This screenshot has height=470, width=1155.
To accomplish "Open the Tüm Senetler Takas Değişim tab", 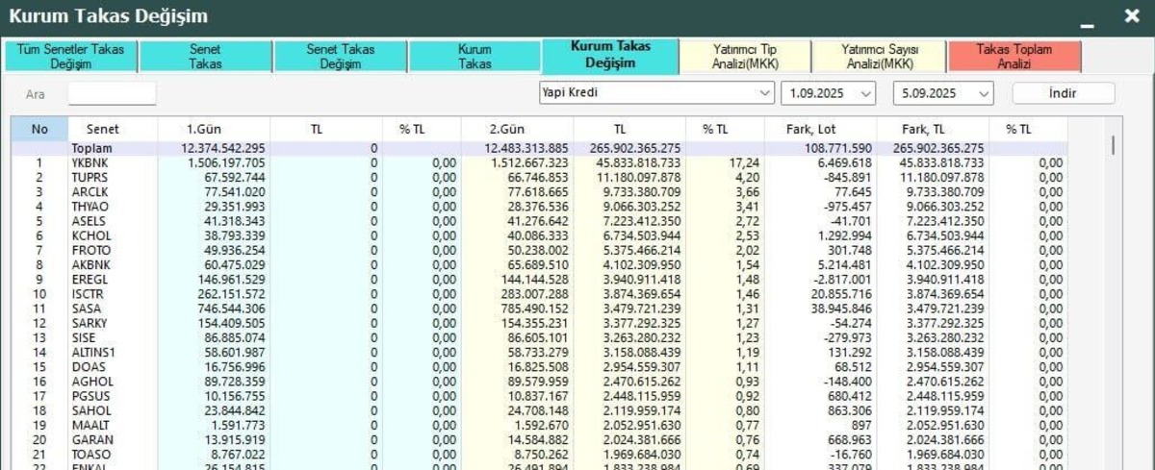I will point(71,57).
